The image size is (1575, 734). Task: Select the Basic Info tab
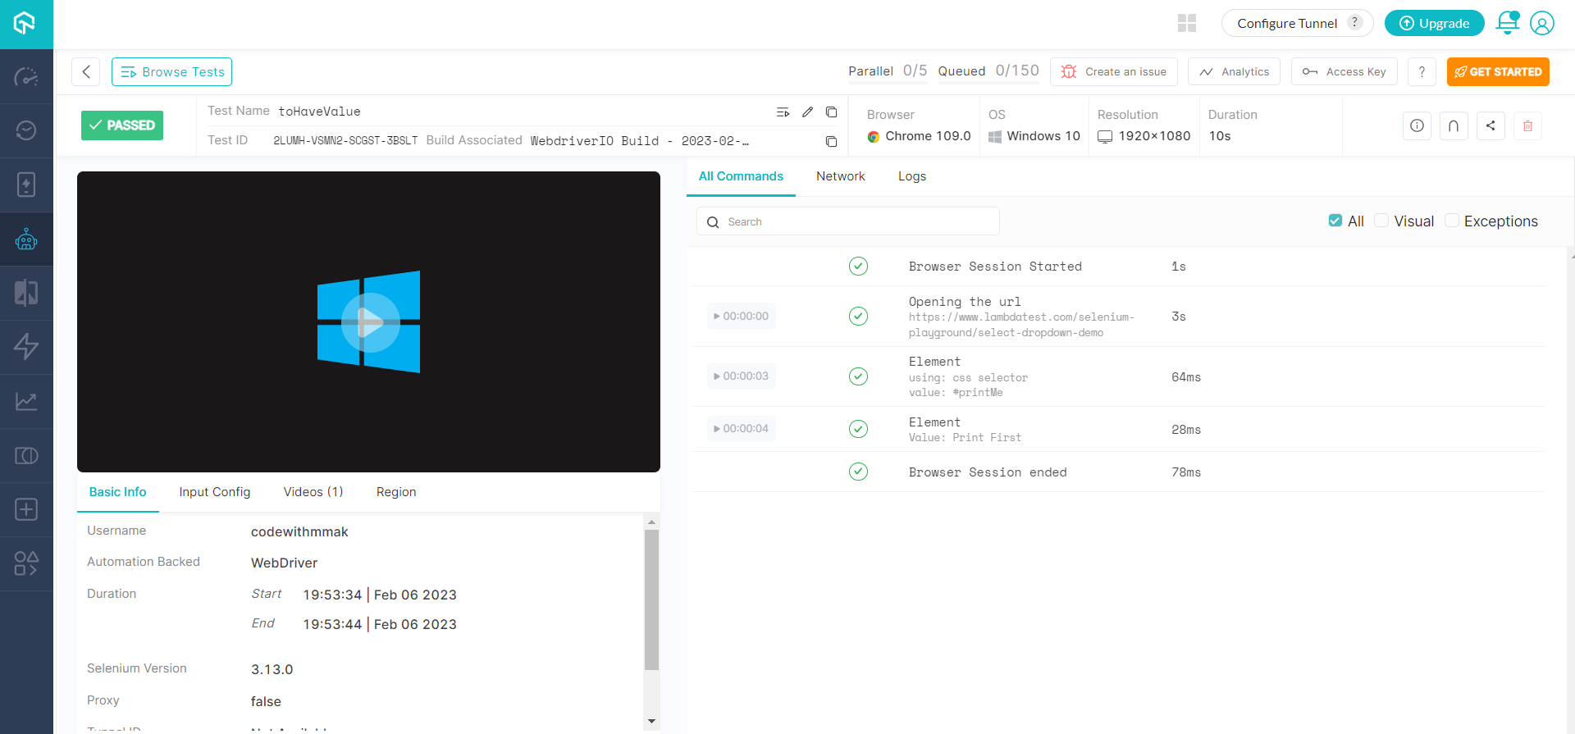click(x=117, y=492)
